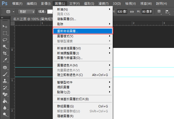174x119 pixels.
Task: Click the height field showing 80 像素
Action: coord(147,12)
